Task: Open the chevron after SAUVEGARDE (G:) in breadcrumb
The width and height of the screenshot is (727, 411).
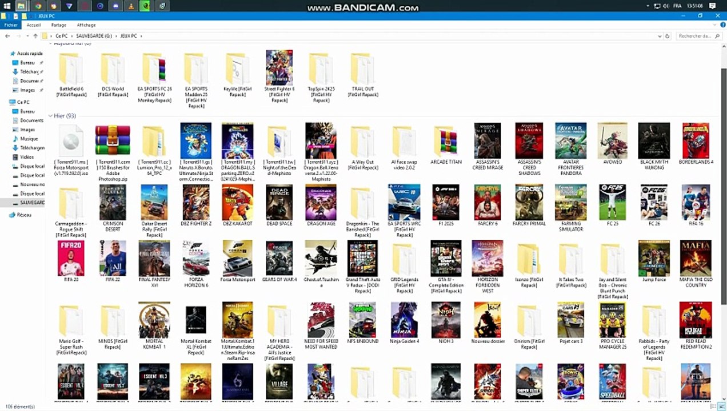Action: point(116,36)
